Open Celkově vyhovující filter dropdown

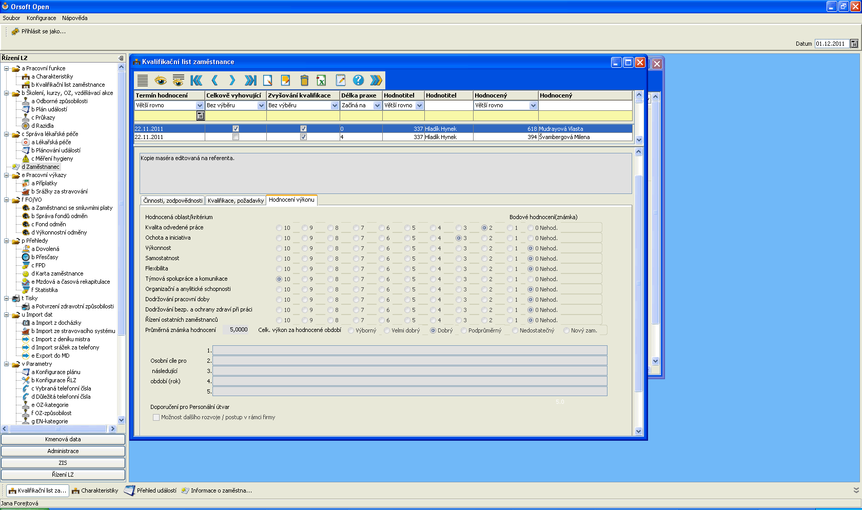pos(261,105)
